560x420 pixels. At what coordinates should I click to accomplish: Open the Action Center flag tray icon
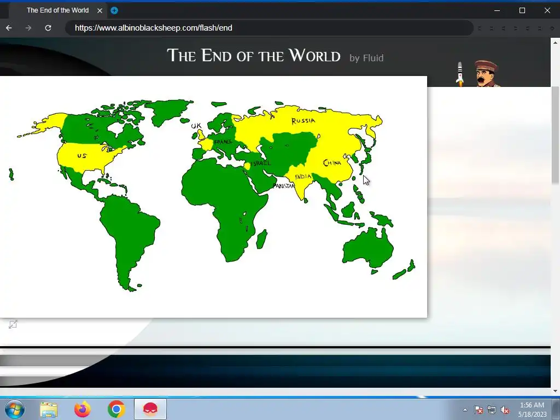click(x=479, y=410)
